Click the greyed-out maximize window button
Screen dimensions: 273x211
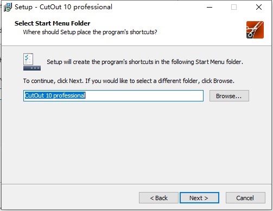[234, 7]
